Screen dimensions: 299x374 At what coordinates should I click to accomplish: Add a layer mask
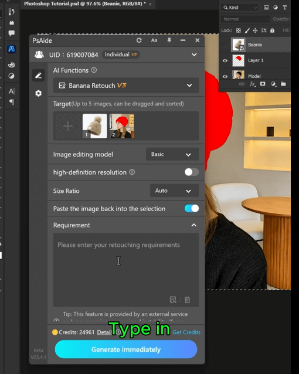click(263, 84)
